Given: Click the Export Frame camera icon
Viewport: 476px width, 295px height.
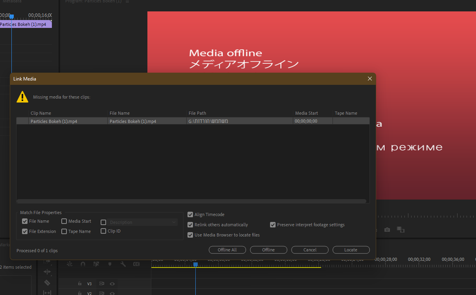Looking at the screenshot, I should pyautogui.click(x=387, y=229).
